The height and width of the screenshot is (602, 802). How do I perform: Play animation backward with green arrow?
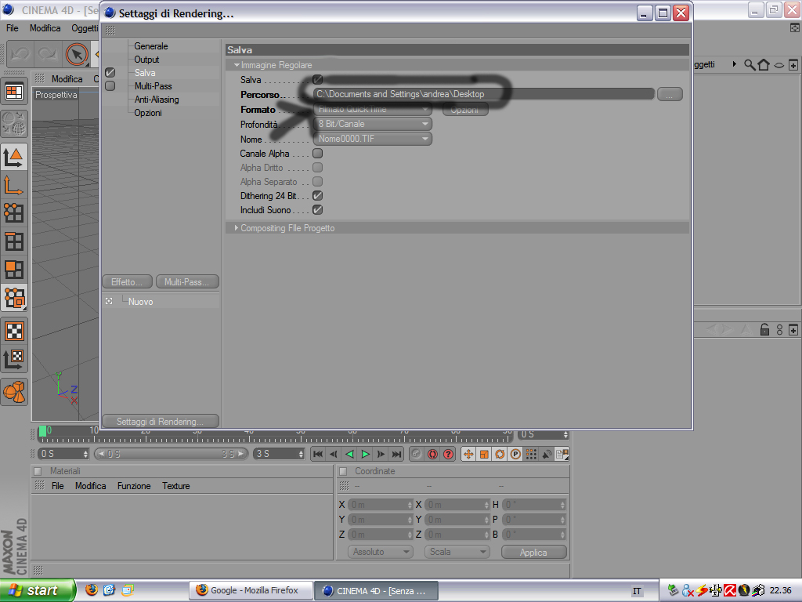(349, 454)
